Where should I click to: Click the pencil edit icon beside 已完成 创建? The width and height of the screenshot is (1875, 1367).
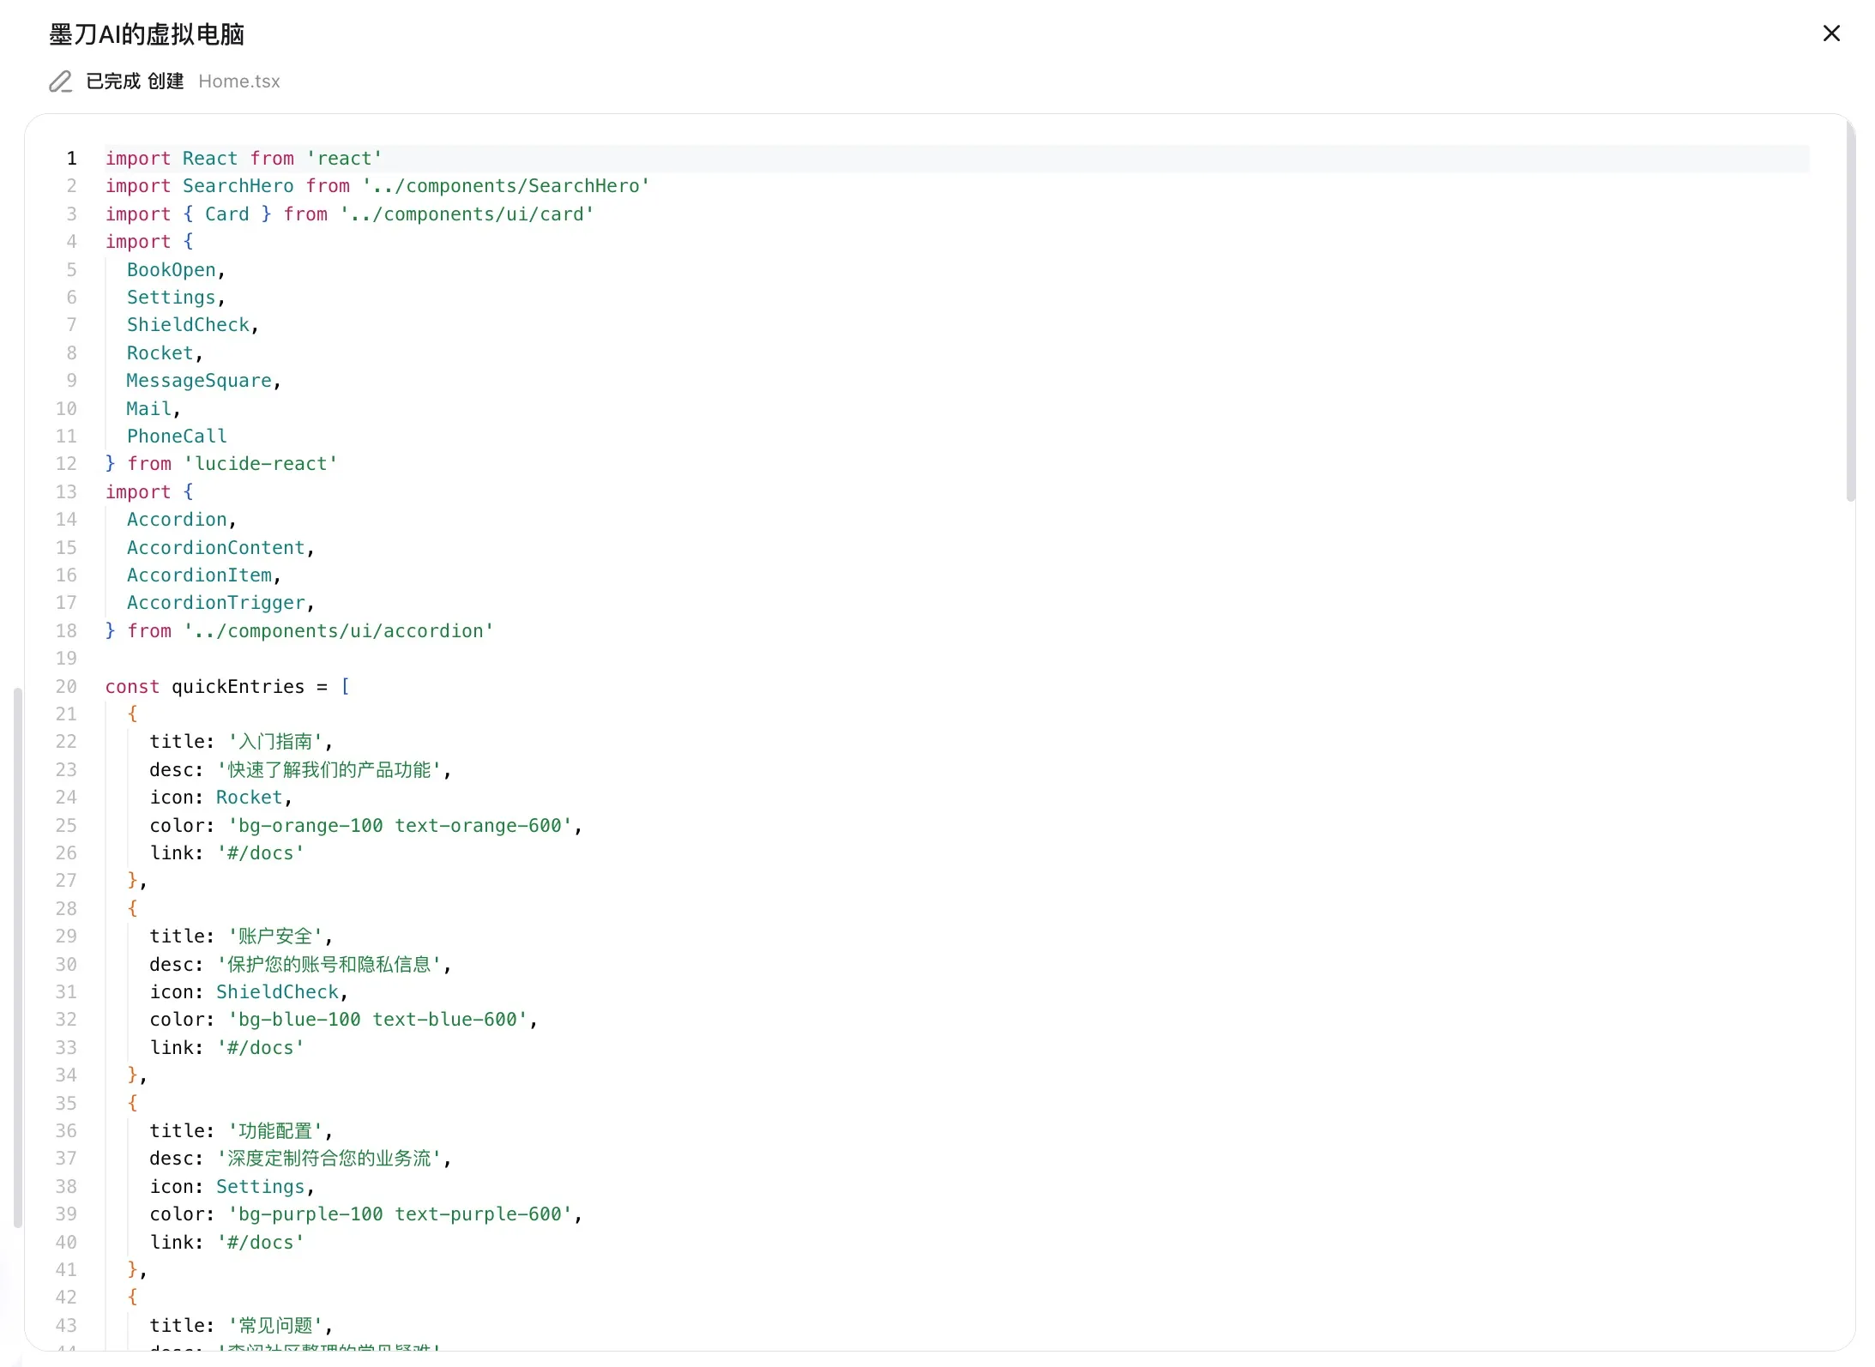[60, 81]
